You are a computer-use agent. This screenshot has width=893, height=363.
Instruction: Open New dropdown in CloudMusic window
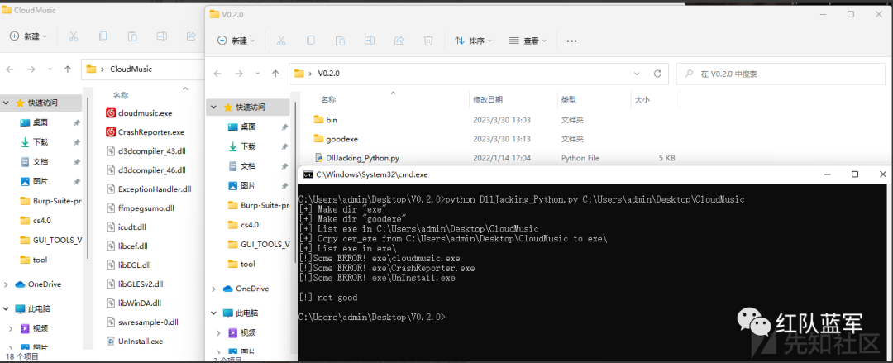(28, 36)
